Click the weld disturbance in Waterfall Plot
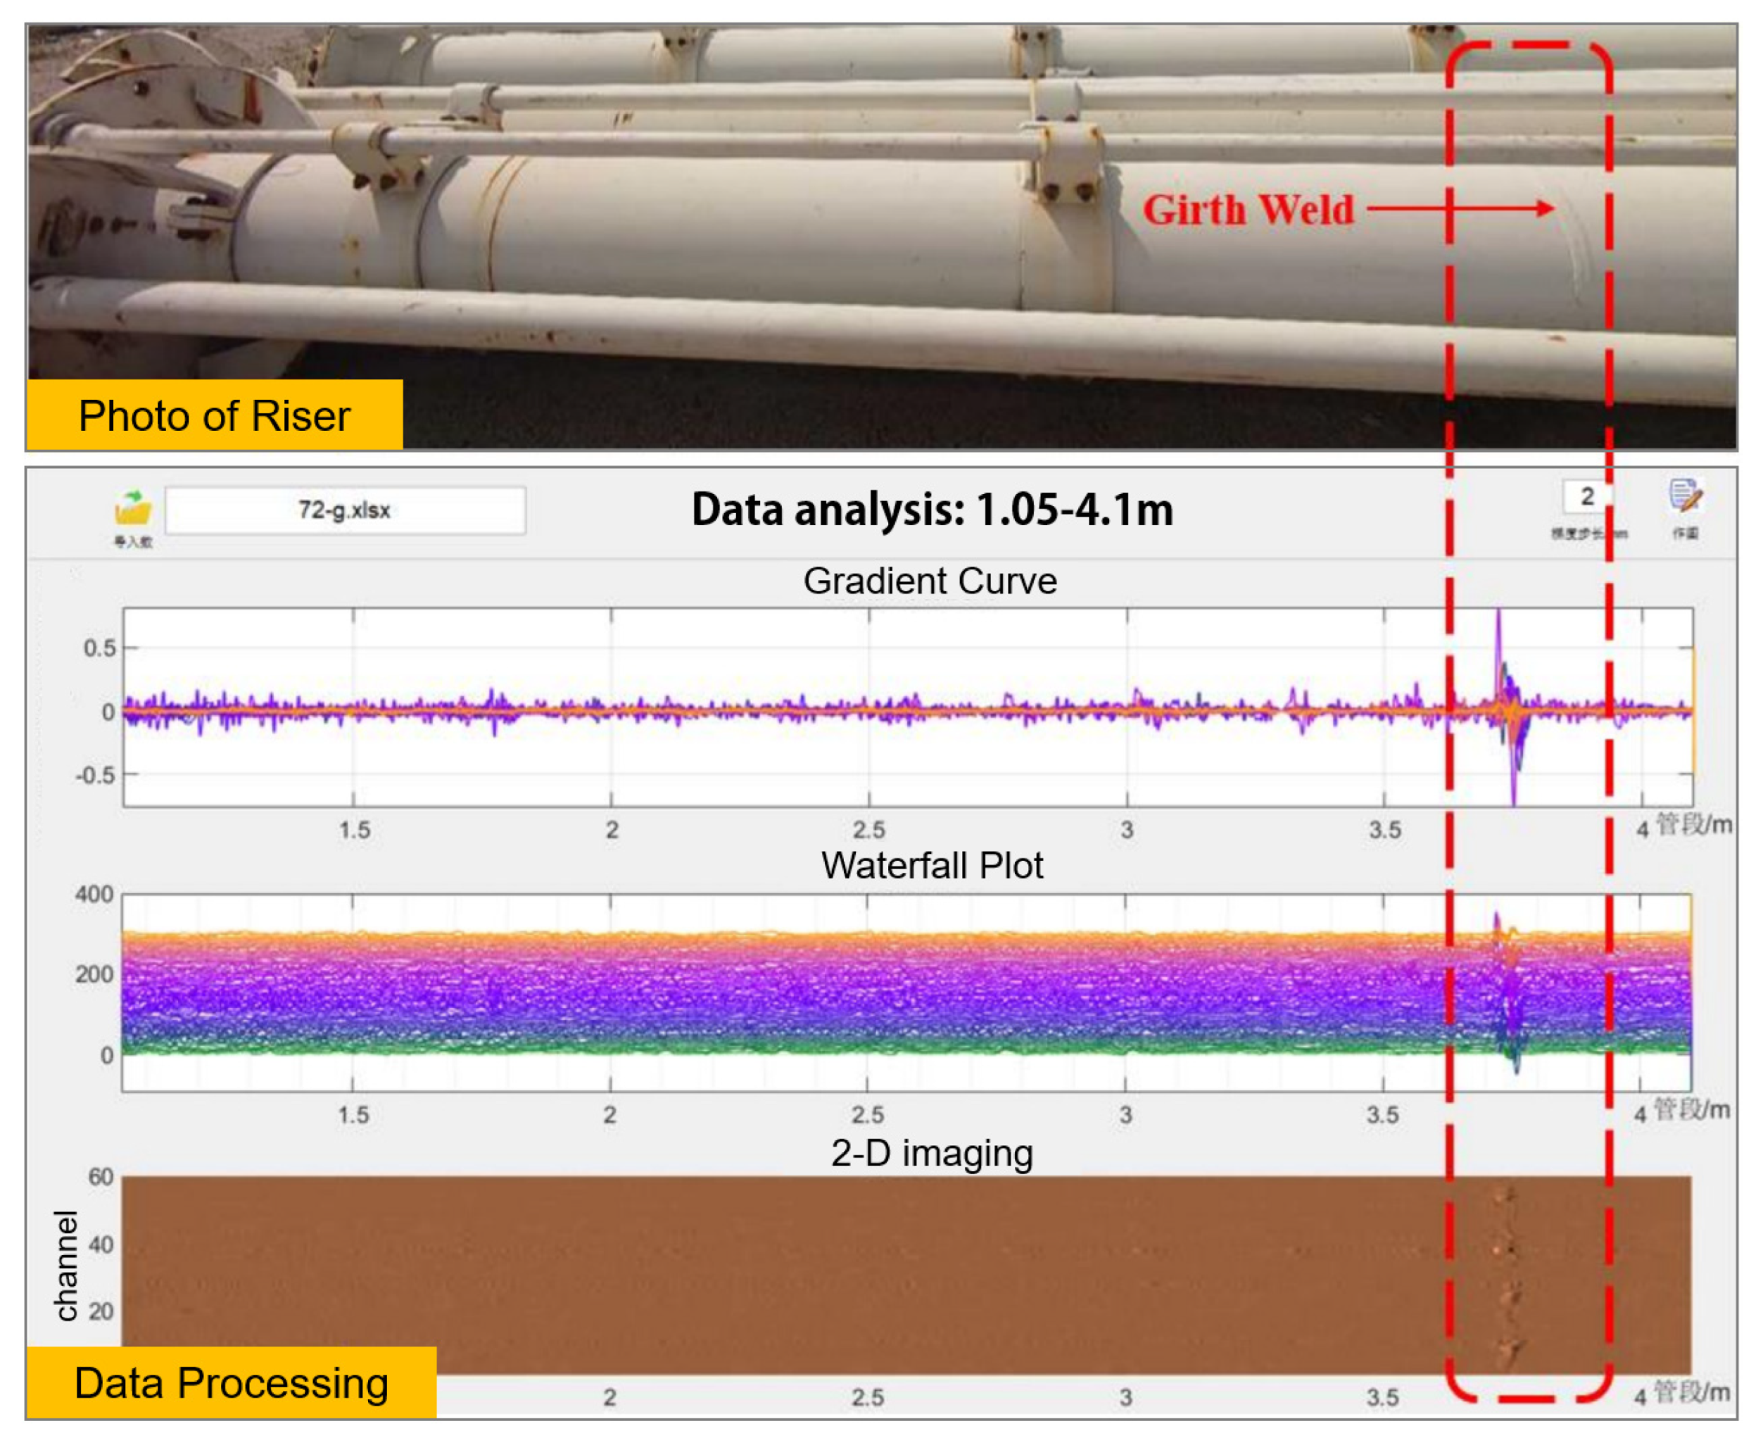The width and height of the screenshot is (1751, 1438). pos(1506,994)
